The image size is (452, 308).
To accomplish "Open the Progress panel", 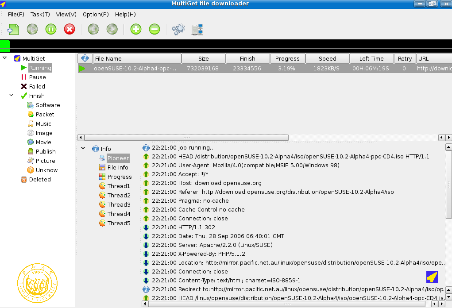I will click(119, 177).
